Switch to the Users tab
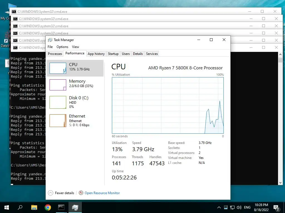 tap(126, 54)
